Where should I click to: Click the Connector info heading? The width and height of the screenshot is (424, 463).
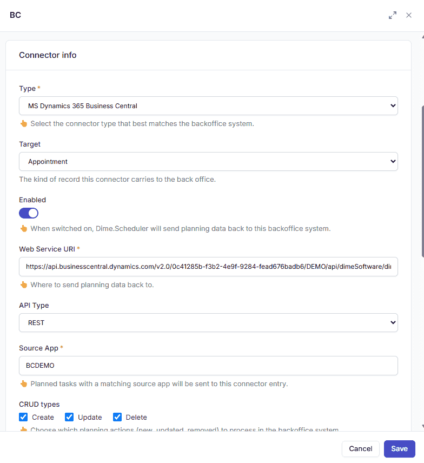pyautogui.click(x=48, y=55)
